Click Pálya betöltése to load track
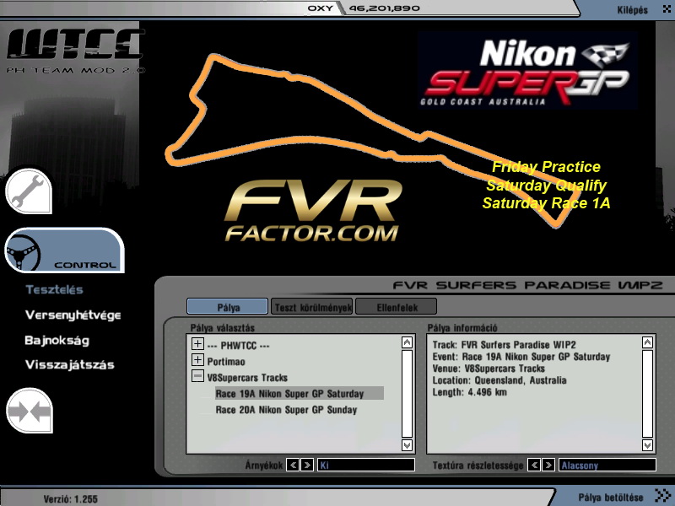This screenshot has width=675, height=506. pyautogui.click(x=610, y=498)
